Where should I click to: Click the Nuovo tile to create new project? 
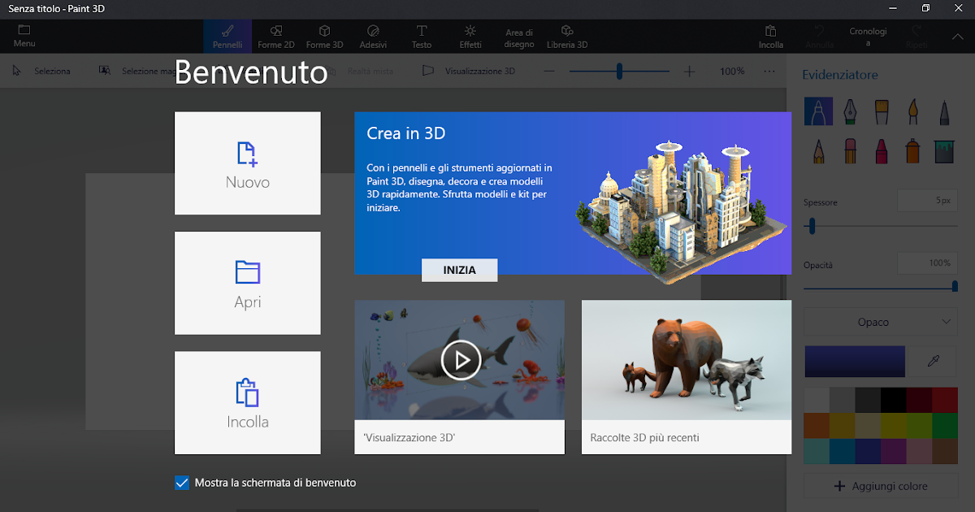[x=247, y=163]
